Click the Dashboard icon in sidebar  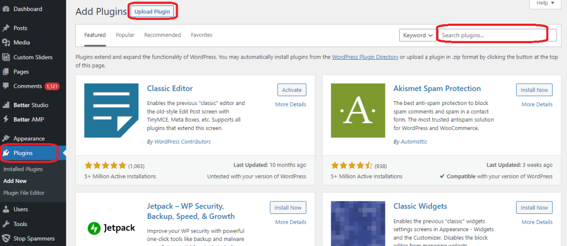pos(6,9)
